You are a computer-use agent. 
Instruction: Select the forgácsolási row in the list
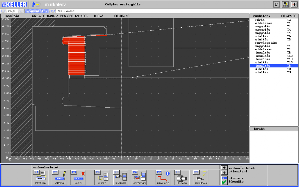(x=274, y=43)
